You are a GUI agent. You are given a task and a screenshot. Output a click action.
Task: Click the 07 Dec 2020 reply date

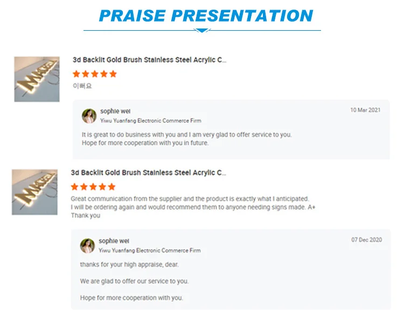[367, 240]
